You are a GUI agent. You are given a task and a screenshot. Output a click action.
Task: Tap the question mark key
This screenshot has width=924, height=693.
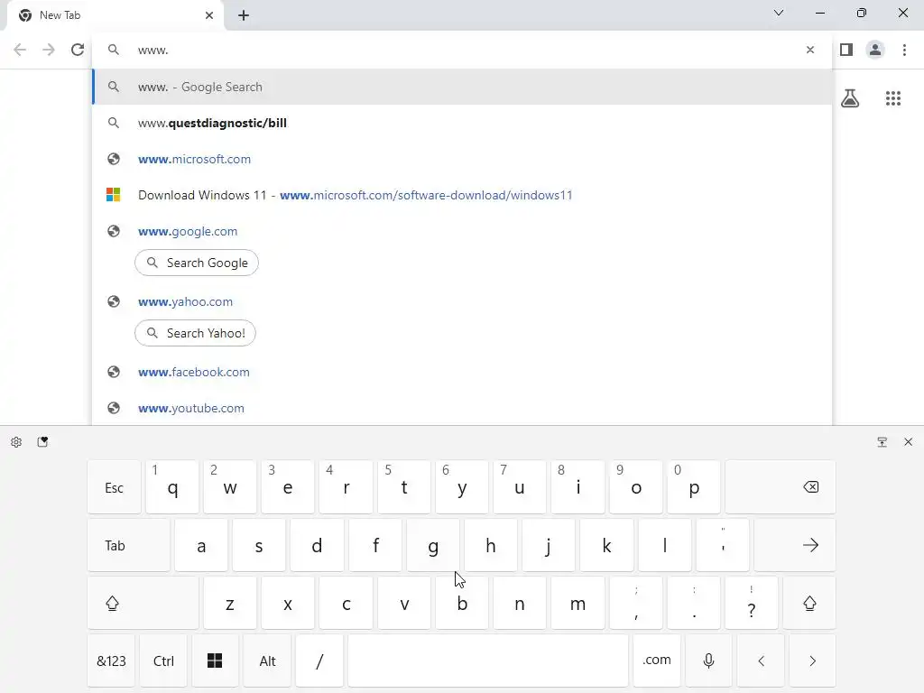click(x=752, y=603)
